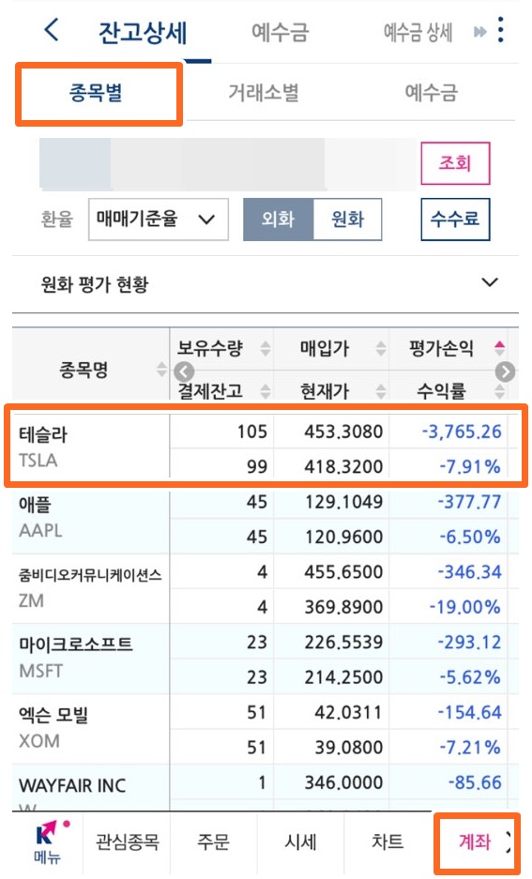
Task: Tap Wayfair's -85.66 profit/loss value
Action: coord(475,782)
